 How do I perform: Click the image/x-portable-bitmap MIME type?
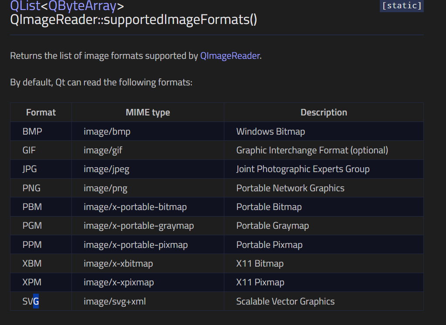click(x=135, y=207)
